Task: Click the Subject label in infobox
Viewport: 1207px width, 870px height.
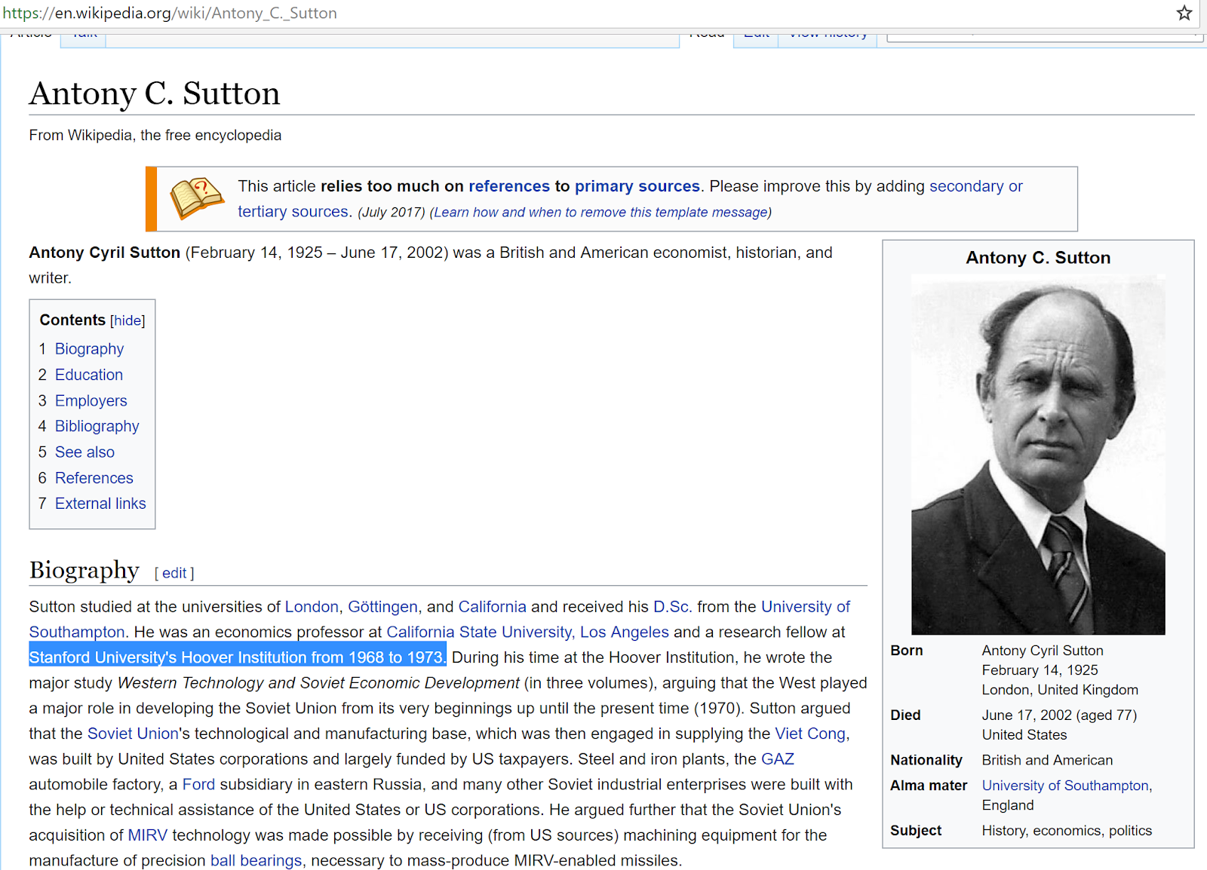Action: 916,831
